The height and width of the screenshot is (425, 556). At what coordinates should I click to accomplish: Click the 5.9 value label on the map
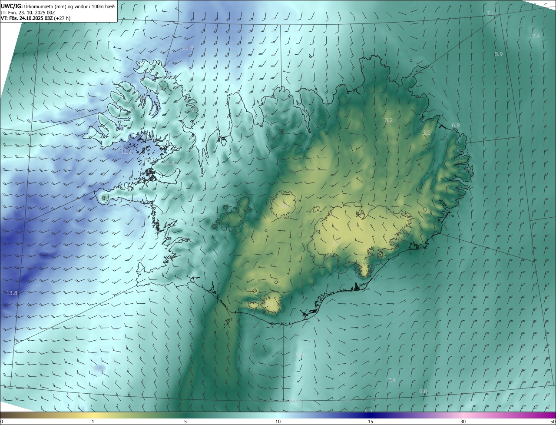(x=499, y=54)
